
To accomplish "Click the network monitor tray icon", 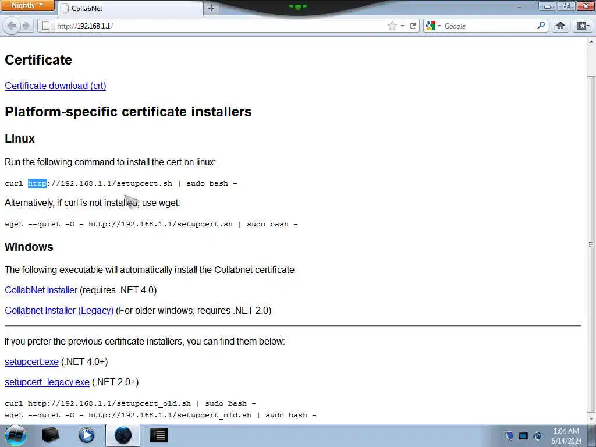I will [523, 435].
